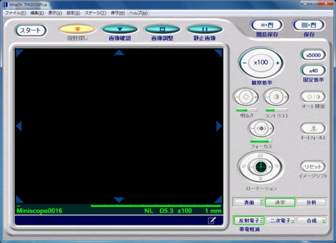Click the スタート start button
This screenshot has height=243, width=336.
click(x=30, y=30)
